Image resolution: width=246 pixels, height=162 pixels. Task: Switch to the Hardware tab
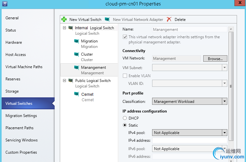tap(14, 42)
